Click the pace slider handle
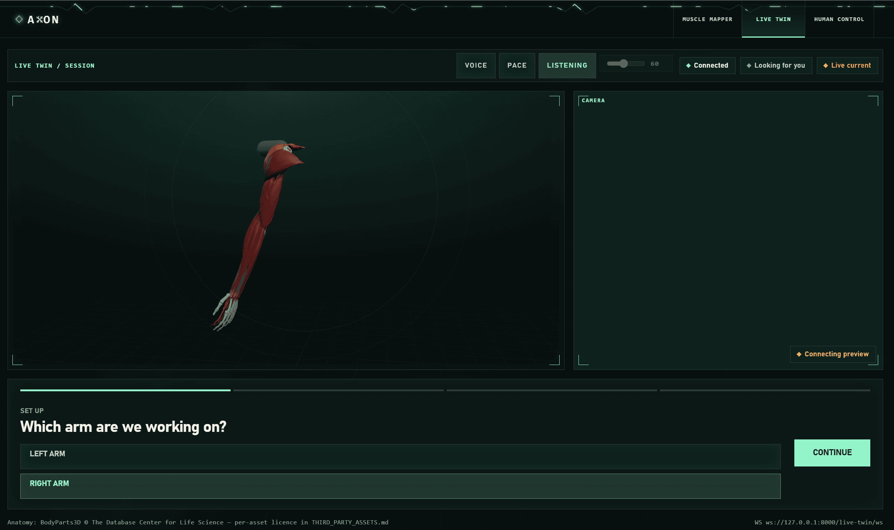This screenshot has width=894, height=530. (x=624, y=64)
